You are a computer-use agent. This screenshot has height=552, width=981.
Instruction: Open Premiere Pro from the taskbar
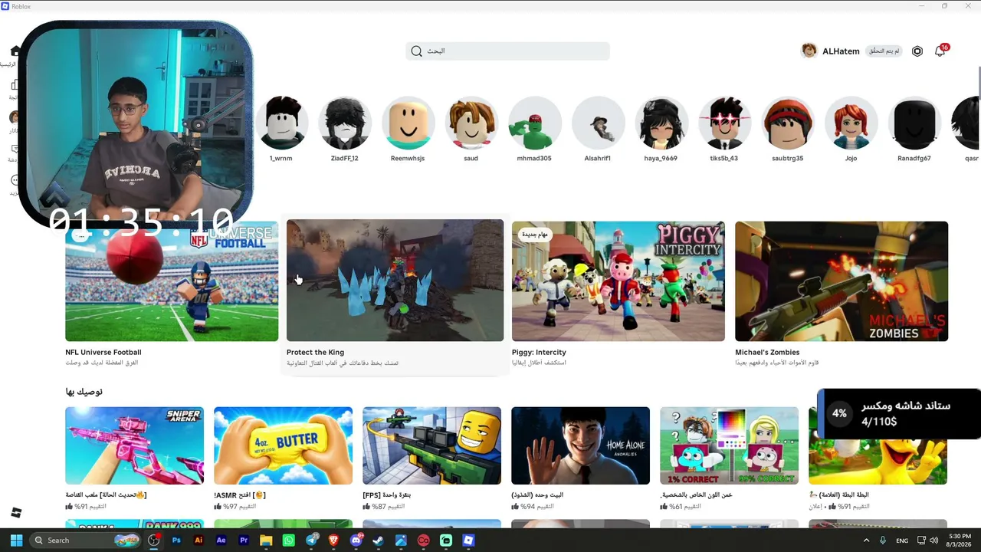pyautogui.click(x=244, y=540)
